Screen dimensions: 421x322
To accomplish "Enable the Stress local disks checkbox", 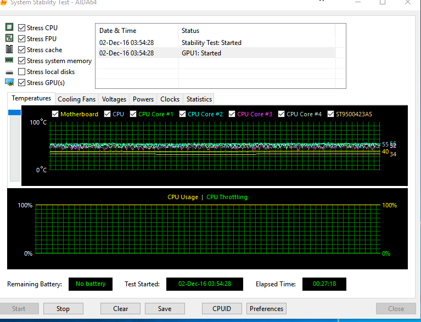I will pyautogui.click(x=21, y=71).
